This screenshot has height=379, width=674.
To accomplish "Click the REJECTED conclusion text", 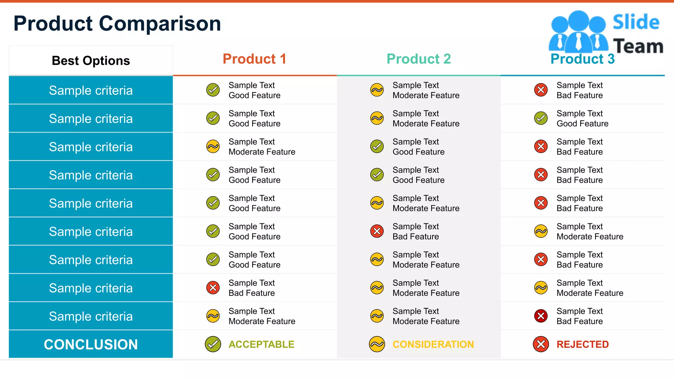I will [x=583, y=344].
